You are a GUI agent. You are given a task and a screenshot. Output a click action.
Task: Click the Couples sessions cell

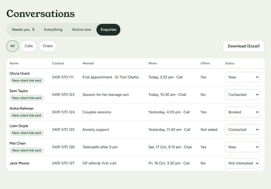[97, 112]
